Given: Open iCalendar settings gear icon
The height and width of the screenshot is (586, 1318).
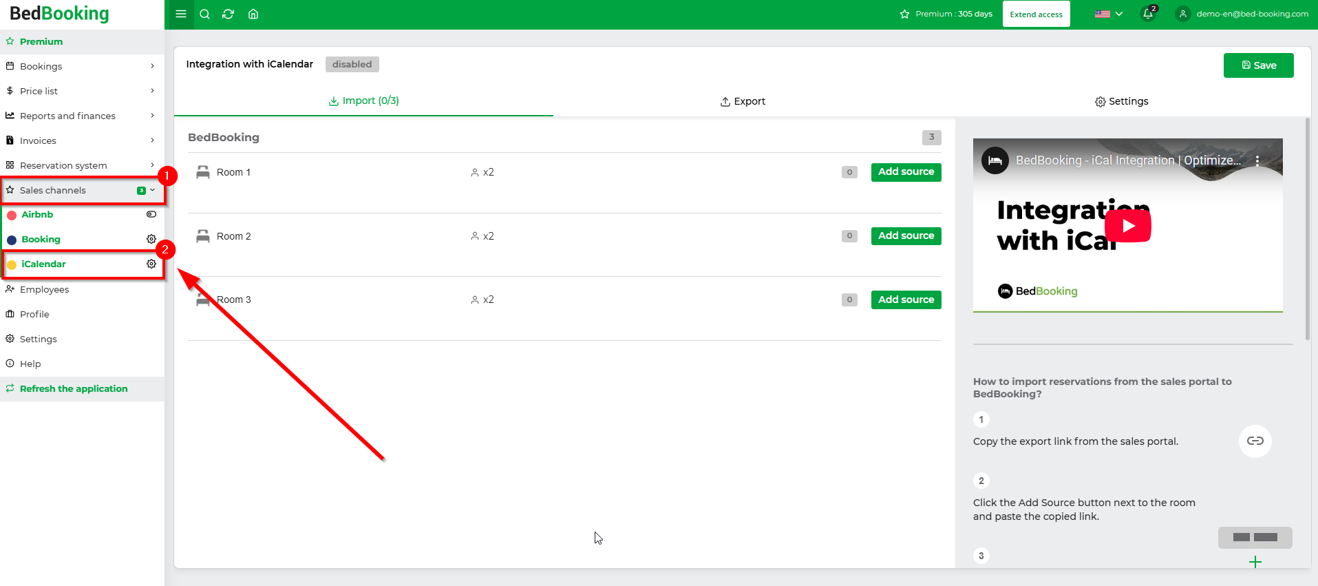Looking at the screenshot, I should coord(151,264).
